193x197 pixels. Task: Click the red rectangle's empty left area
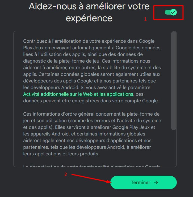159,12
